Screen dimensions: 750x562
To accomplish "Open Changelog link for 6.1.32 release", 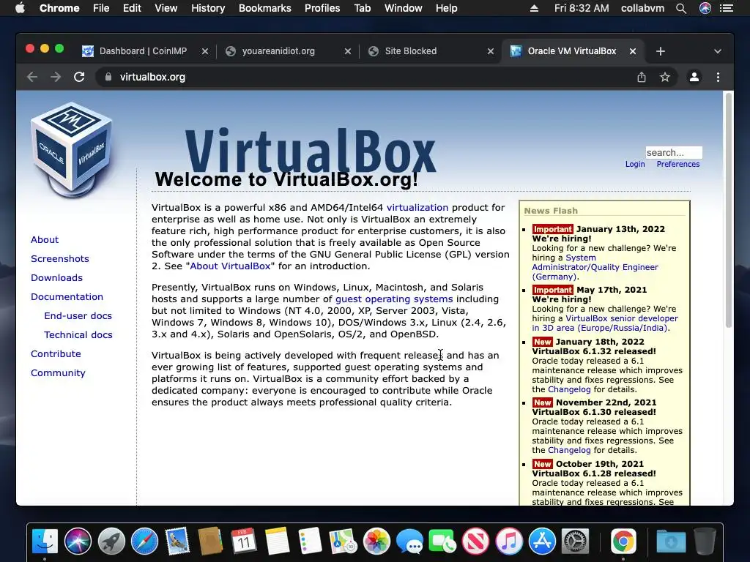I will click(569, 389).
